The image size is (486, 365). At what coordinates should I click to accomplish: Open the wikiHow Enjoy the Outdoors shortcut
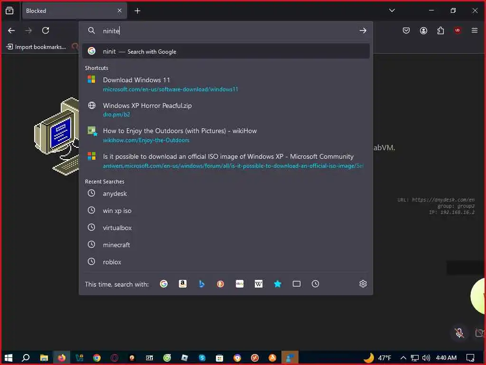225,135
